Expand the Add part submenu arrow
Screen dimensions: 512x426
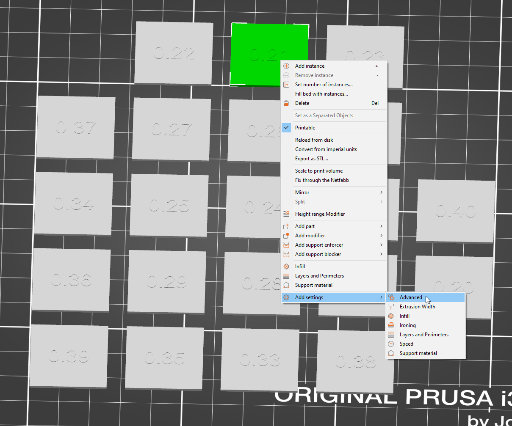click(x=382, y=226)
